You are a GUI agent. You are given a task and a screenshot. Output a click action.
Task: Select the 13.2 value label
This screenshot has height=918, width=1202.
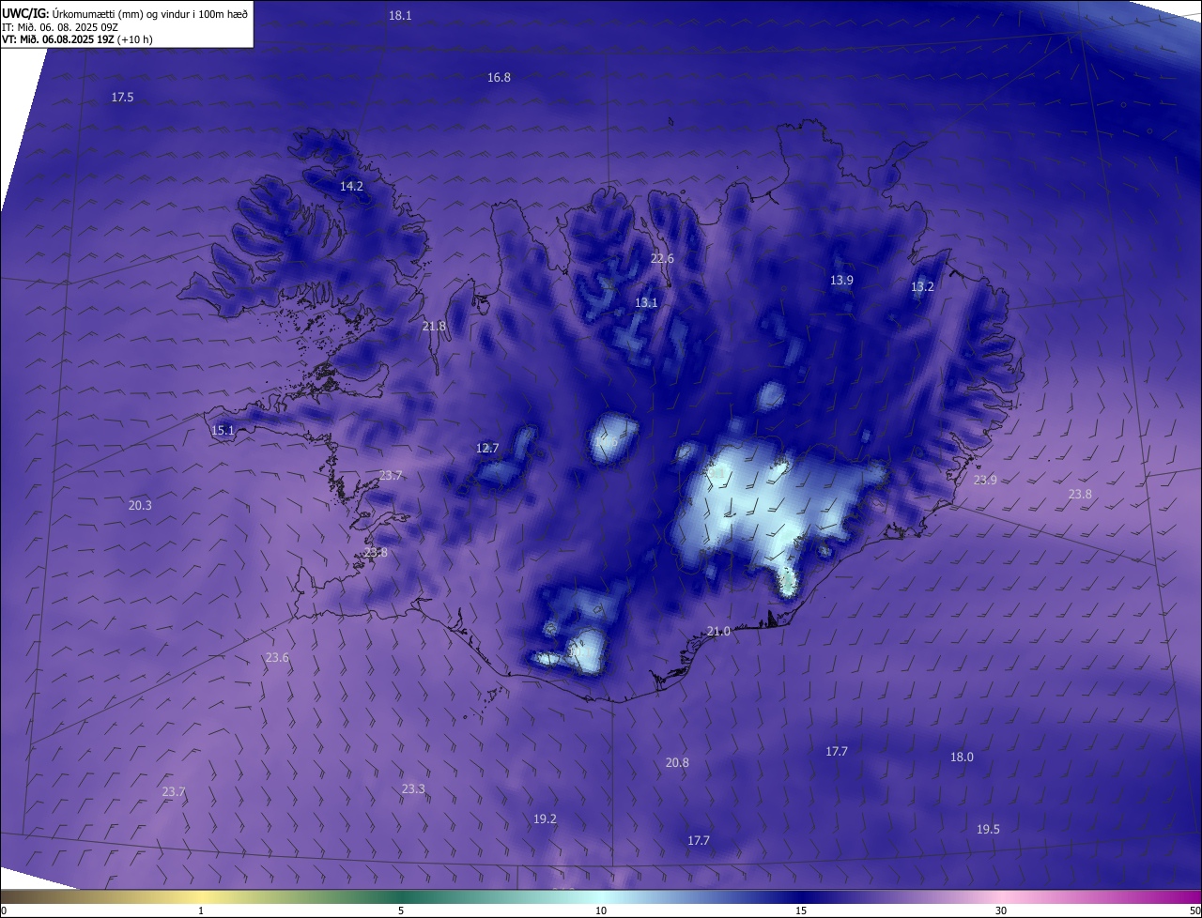(922, 287)
